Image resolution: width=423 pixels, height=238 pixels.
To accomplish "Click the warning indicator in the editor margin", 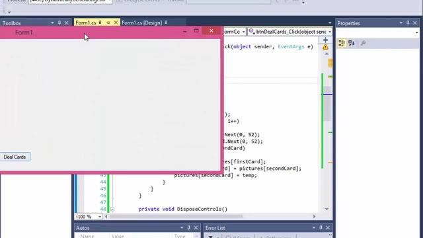I will point(325,47).
